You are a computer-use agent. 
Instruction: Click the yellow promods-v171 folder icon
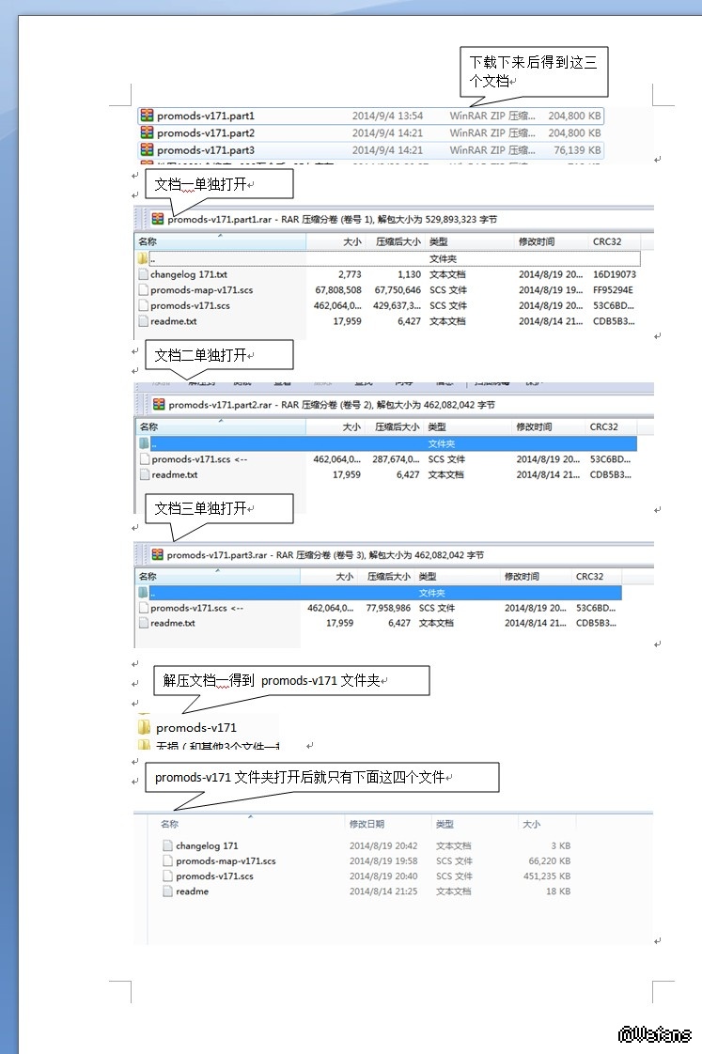pyautogui.click(x=144, y=727)
